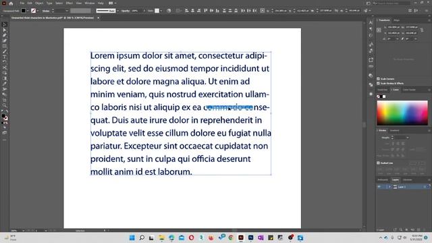Select the Layer 1 row in Layers panel
Viewport: 432px width, 243px height.
(x=403, y=187)
